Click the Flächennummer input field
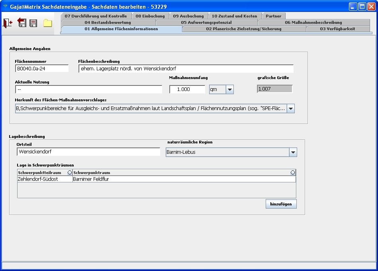Image resolution: width=378 pixels, height=271 pixels. tap(42, 68)
